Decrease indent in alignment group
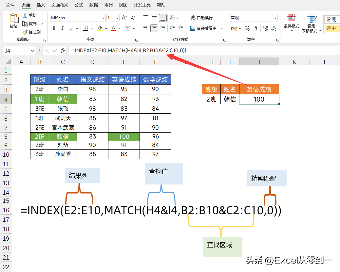Image resolution: width=340 pixels, height=272 pixels. 172,28
